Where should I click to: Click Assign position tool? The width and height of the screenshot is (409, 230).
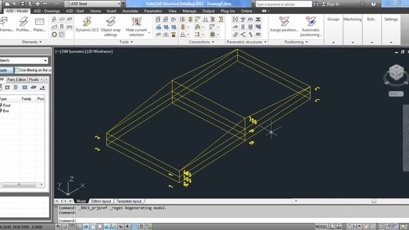[x=284, y=24]
